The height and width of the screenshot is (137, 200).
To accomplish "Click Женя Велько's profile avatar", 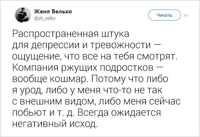I will 23,15.
